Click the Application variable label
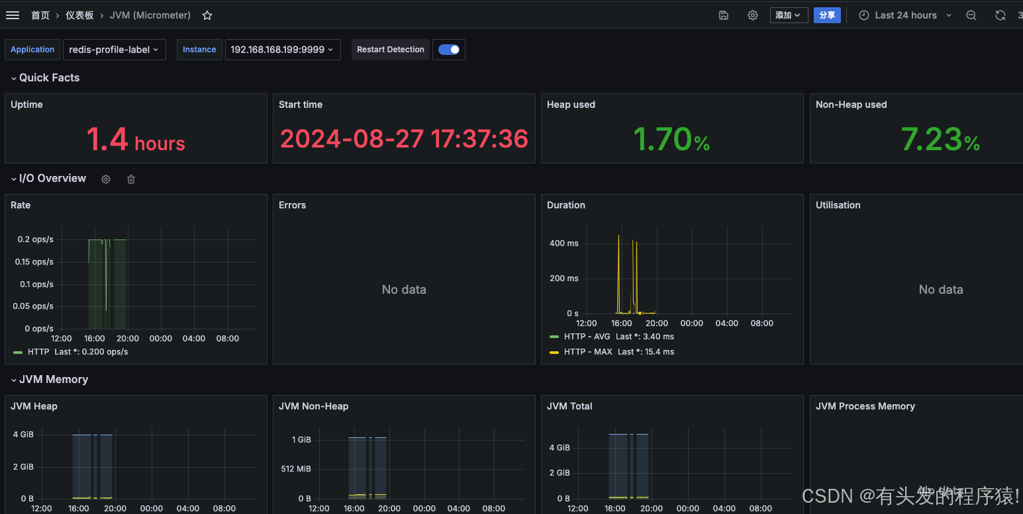Screen dimensions: 1023x514 point(32,50)
